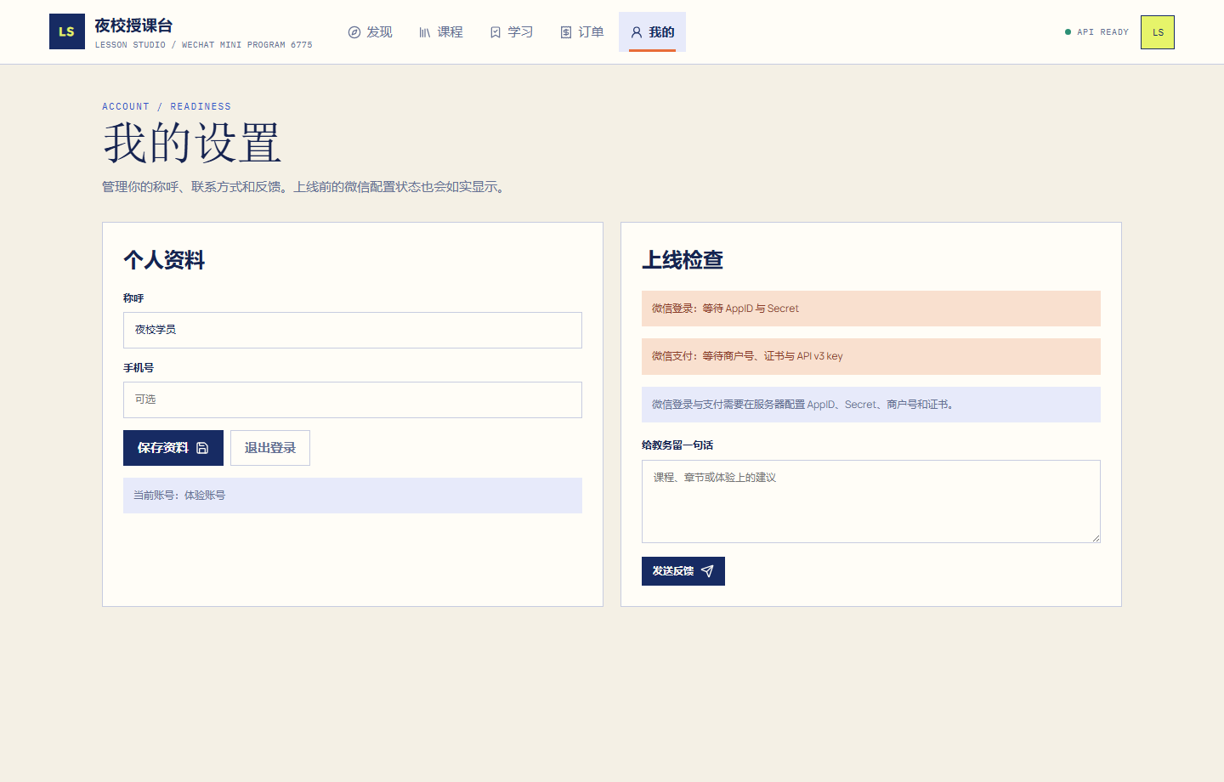The height and width of the screenshot is (782, 1224).
Task: Click the 称呼 field label
Action: (133, 298)
